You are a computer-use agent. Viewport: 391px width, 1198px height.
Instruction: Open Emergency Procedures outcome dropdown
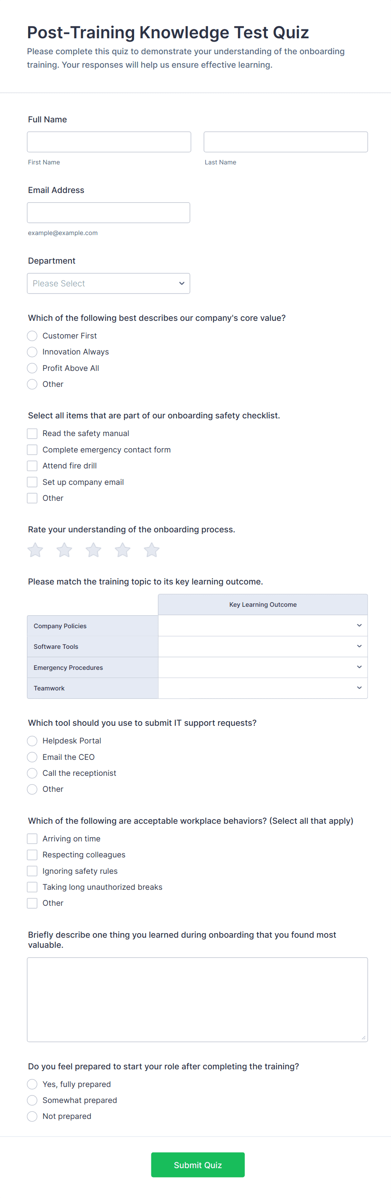tap(263, 667)
